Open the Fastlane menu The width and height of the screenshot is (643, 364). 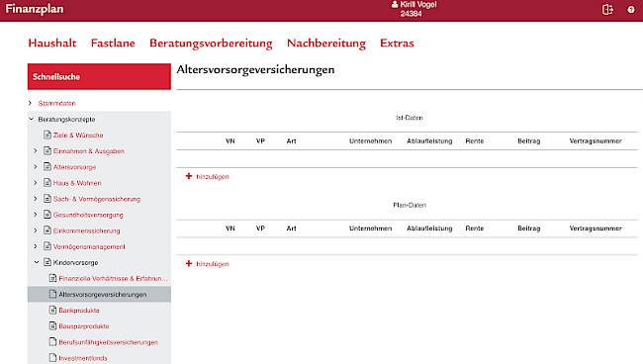(x=113, y=44)
